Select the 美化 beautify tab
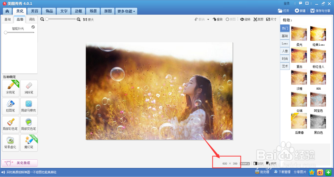 click(20, 11)
